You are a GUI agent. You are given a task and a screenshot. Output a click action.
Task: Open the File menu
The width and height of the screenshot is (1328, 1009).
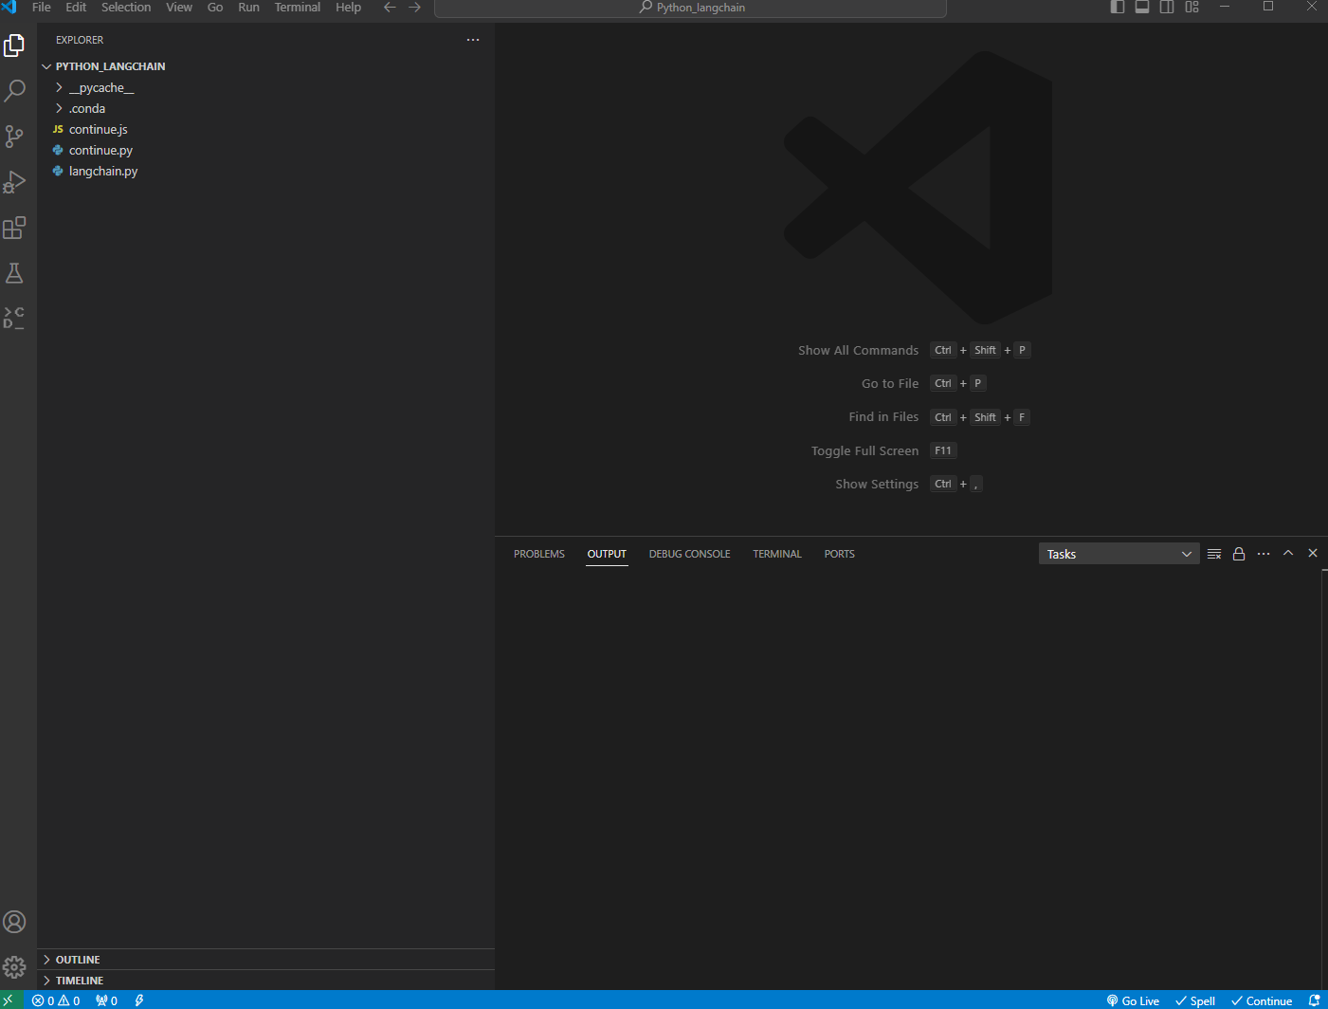point(42,7)
